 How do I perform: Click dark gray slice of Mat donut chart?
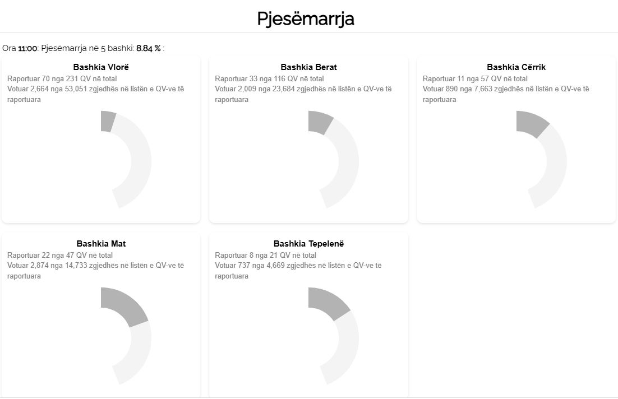pos(124,306)
